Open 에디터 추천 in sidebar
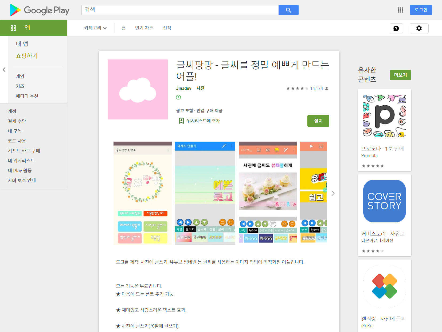The width and height of the screenshot is (442, 332). (27, 96)
